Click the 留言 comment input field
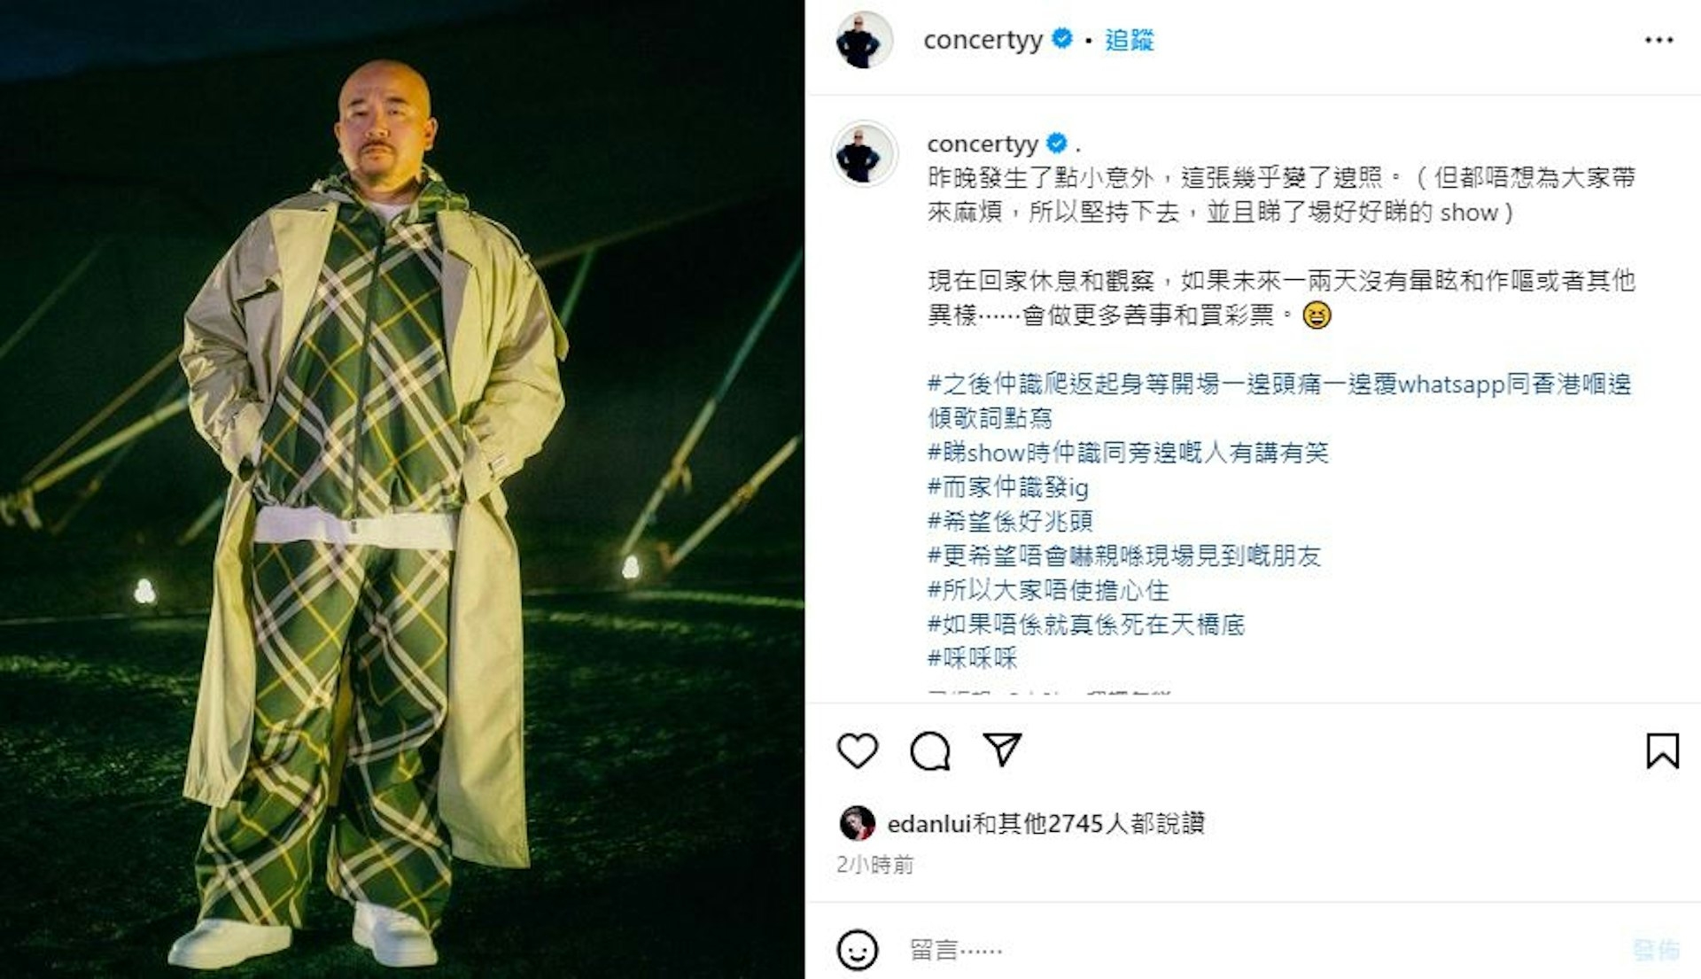Screen dimensions: 1701x979 1258,950
